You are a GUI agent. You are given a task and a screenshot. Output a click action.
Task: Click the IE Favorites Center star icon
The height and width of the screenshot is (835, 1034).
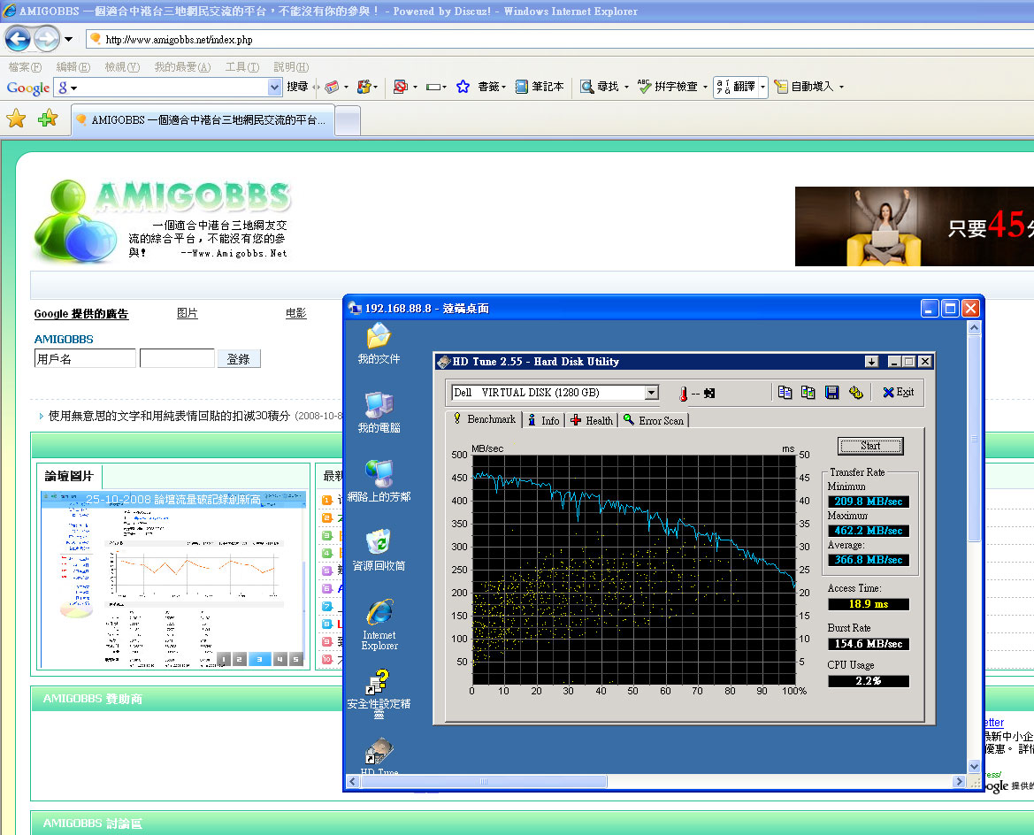click(16, 119)
